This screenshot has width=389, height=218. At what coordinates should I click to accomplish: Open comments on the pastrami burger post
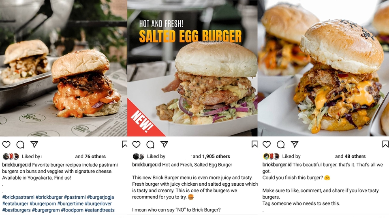coord(20,145)
